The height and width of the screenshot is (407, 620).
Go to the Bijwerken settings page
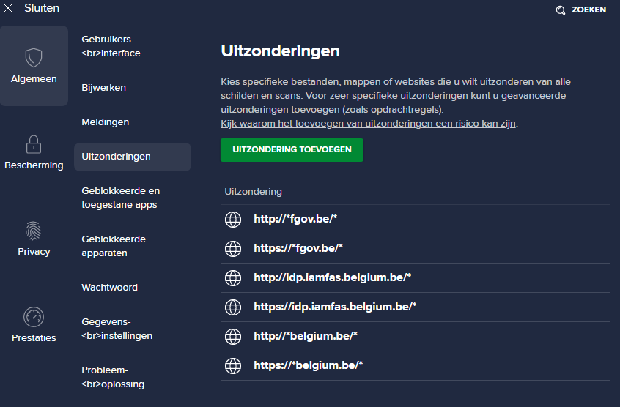104,88
